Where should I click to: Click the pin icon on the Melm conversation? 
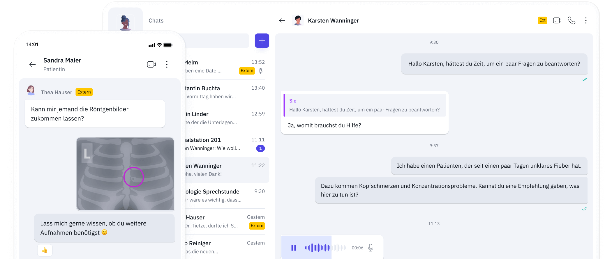pyautogui.click(x=261, y=71)
